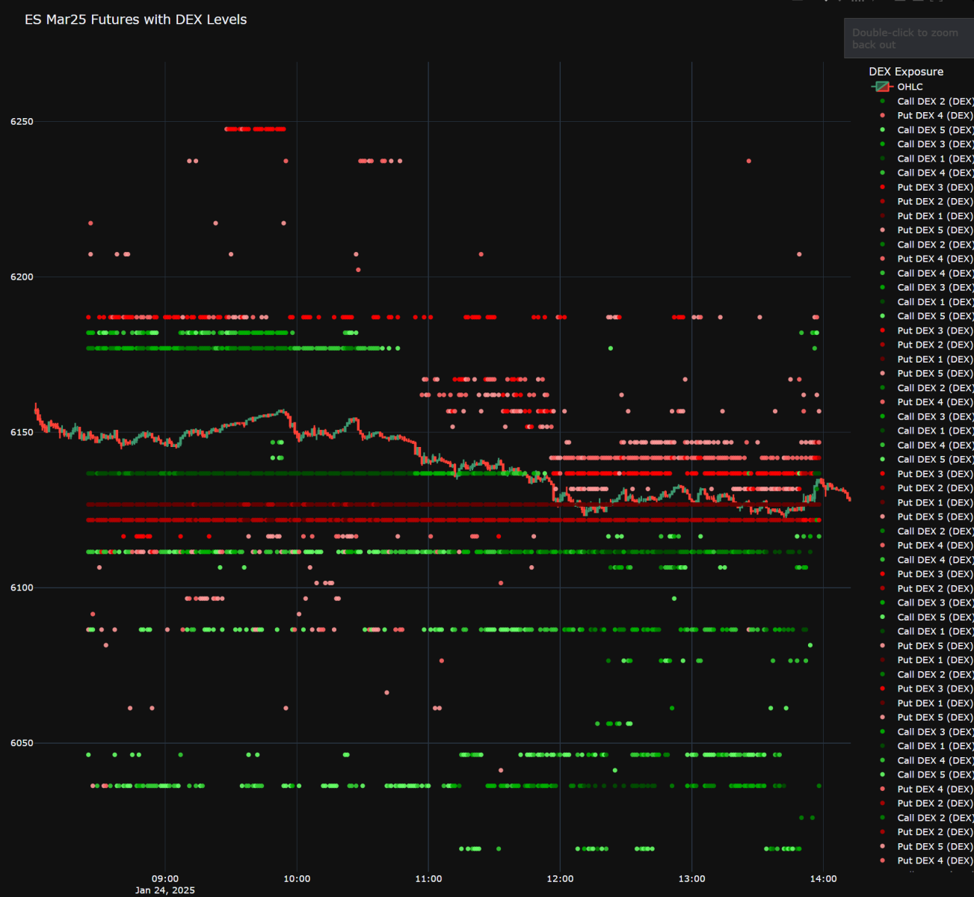
Task: Click the 6150 price axis label
Action: coord(22,433)
